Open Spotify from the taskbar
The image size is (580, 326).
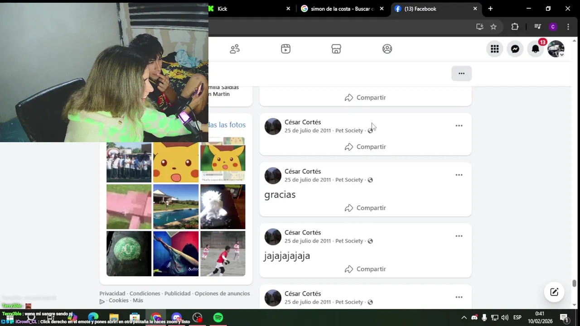tap(218, 317)
